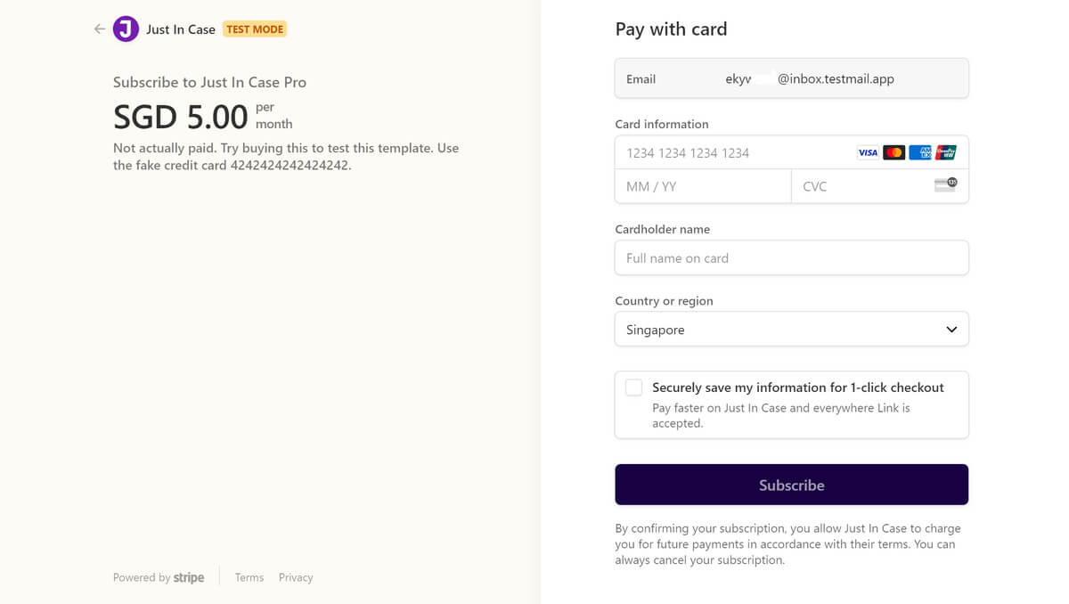Click the purple J merchant logo
The width and height of the screenshot is (1069, 604).
[x=126, y=29]
